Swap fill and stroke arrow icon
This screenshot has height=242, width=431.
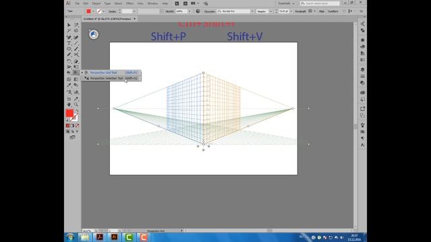point(77,110)
